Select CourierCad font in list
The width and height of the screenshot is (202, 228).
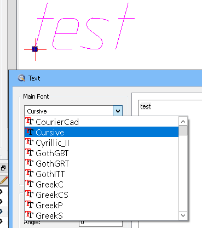[101, 122]
